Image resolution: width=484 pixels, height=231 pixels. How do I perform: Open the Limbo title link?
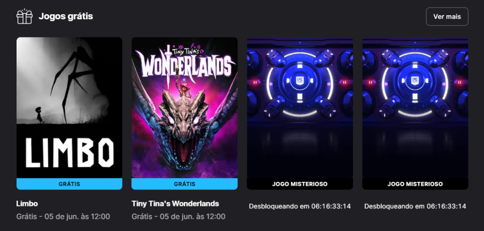27,204
